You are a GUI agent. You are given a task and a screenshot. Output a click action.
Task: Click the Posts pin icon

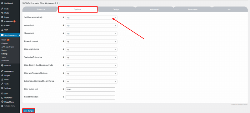2,9
